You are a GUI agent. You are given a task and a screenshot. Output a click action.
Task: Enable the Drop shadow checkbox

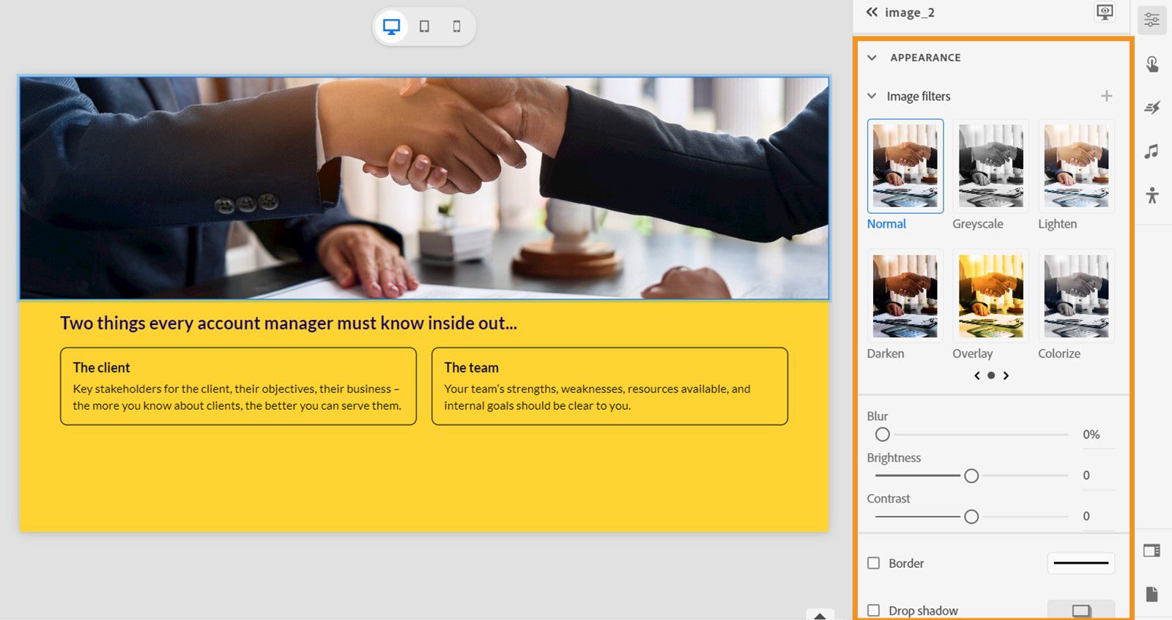pyautogui.click(x=874, y=610)
